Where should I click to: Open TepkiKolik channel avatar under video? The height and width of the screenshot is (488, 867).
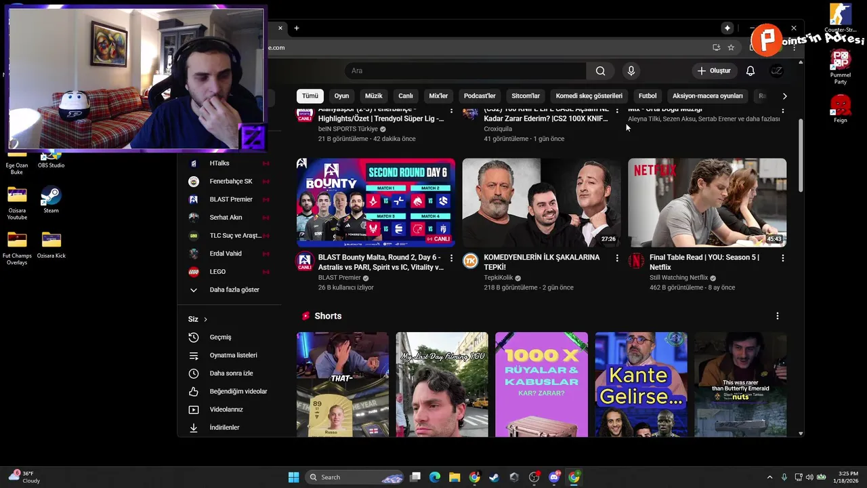tap(470, 261)
